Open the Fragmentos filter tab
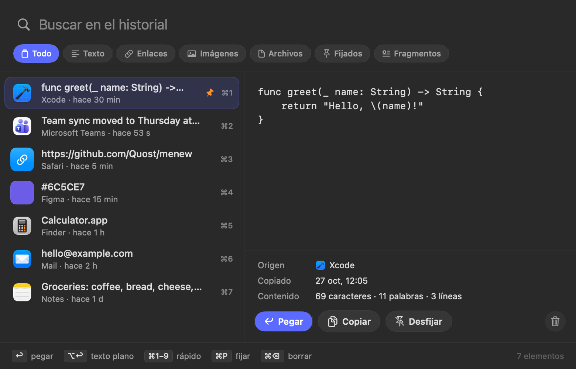 (411, 54)
